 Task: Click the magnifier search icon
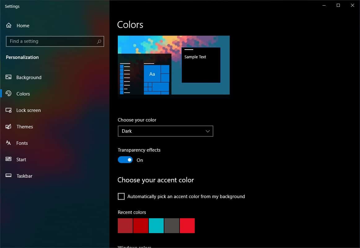click(x=99, y=42)
